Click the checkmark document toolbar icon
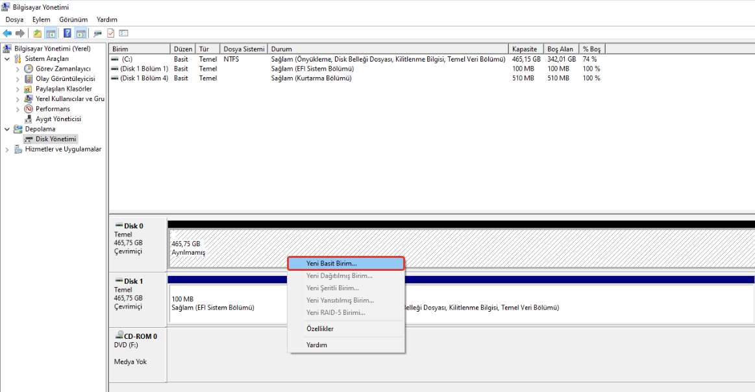 (110, 33)
